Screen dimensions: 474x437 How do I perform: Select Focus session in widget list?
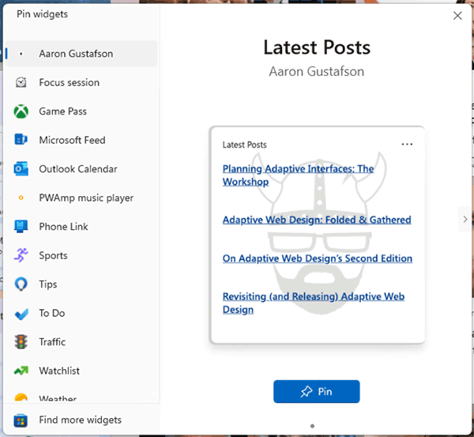pos(69,82)
